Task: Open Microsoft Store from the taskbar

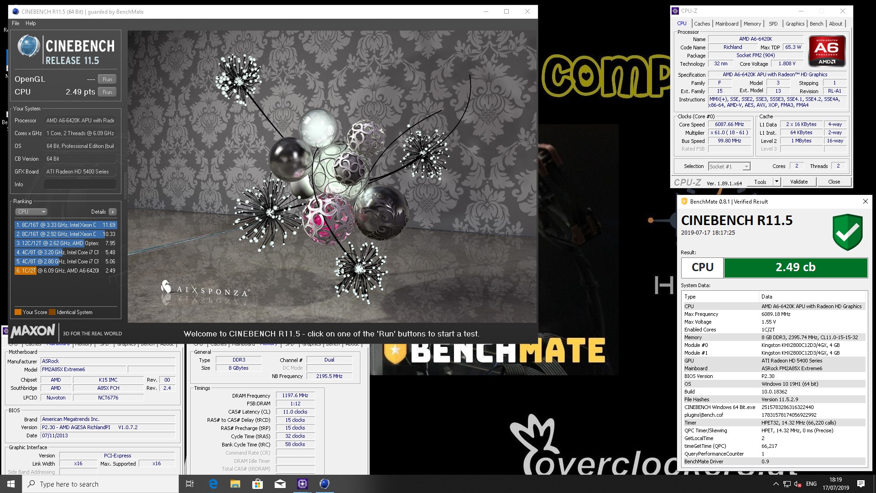Action: click(257, 484)
